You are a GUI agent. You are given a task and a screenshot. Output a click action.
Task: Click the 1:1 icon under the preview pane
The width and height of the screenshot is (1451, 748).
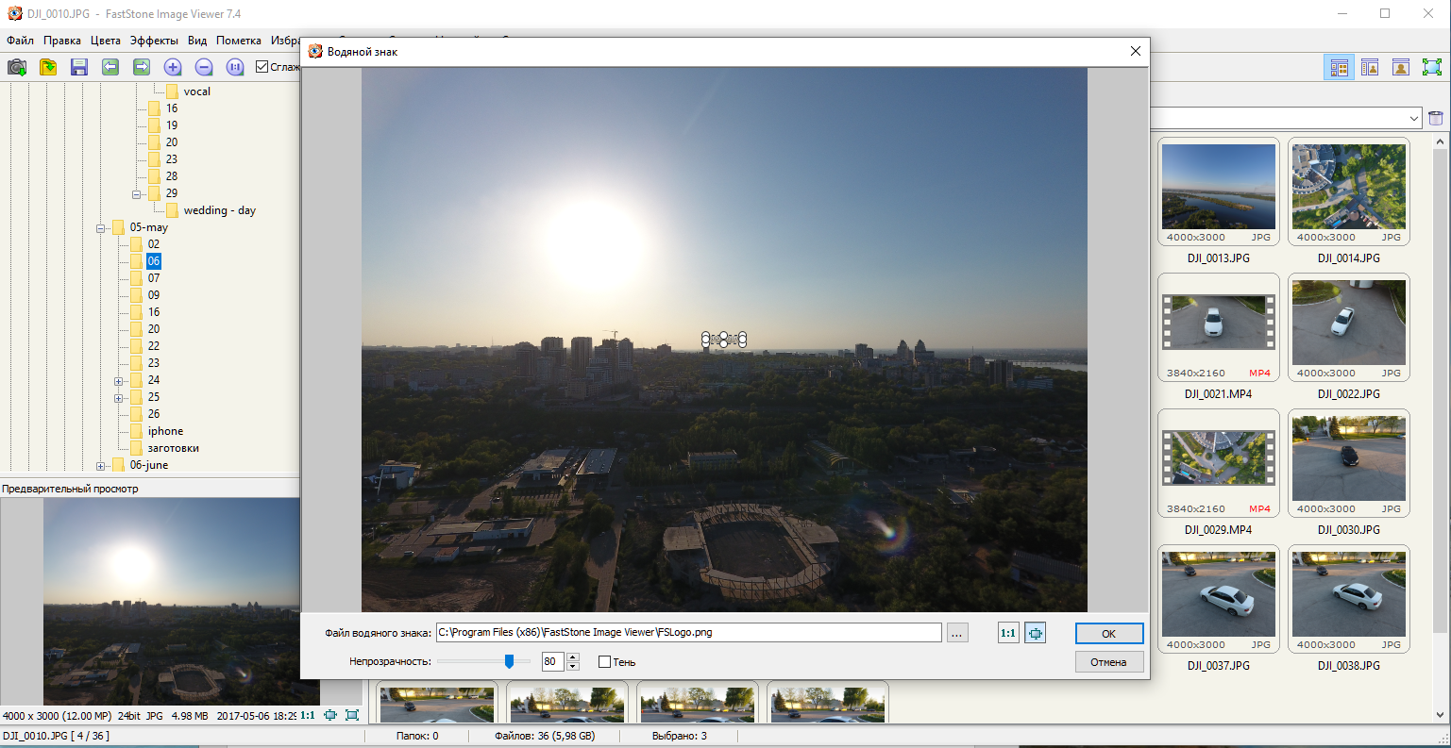click(308, 715)
